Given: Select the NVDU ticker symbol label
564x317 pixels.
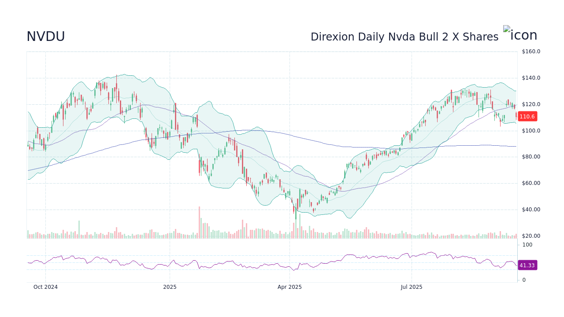Looking at the screenshot, I should pos(45,37).
